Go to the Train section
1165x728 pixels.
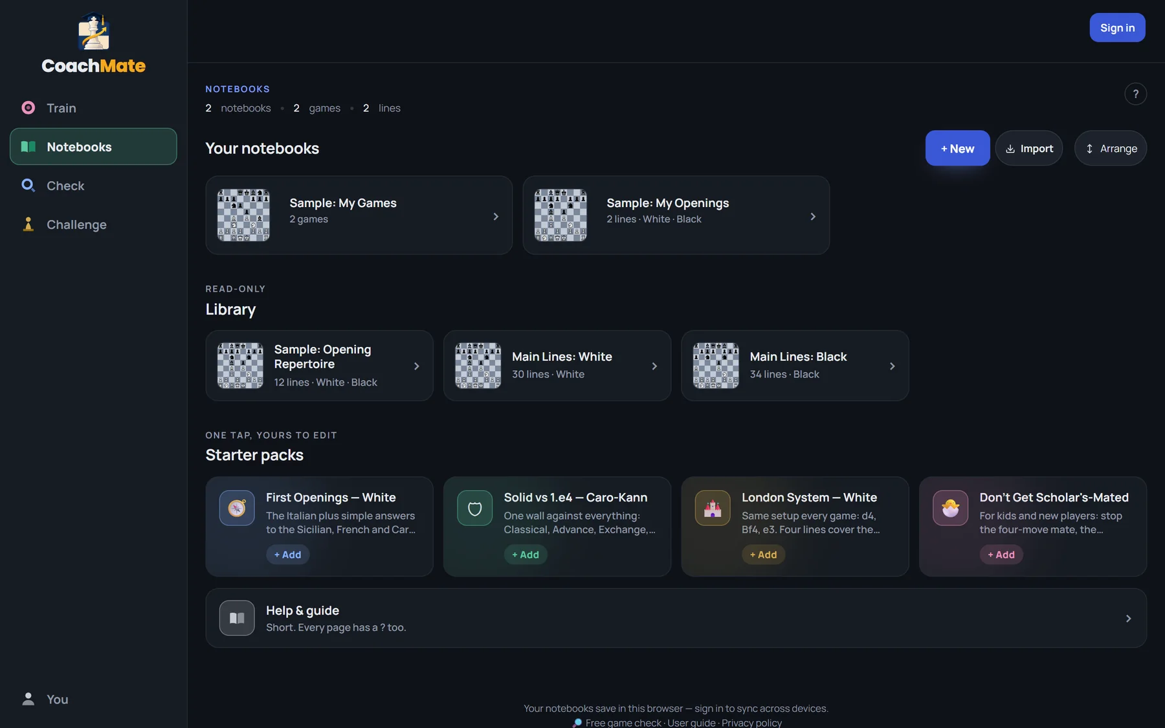[x=93, y=107]
